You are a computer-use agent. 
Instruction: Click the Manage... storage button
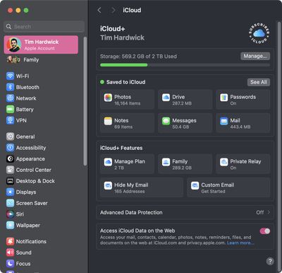(255, 56)
